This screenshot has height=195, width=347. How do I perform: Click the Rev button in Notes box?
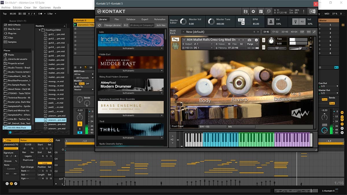(x=24, y=152)
